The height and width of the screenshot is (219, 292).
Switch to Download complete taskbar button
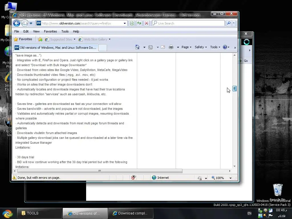click(x=131, y=213)
